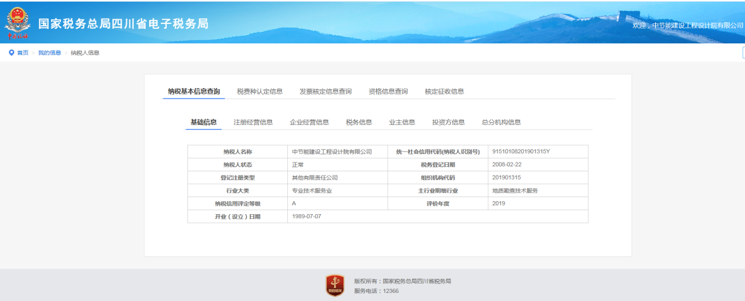Open the 核定征收信息 tab

[444, 92]
